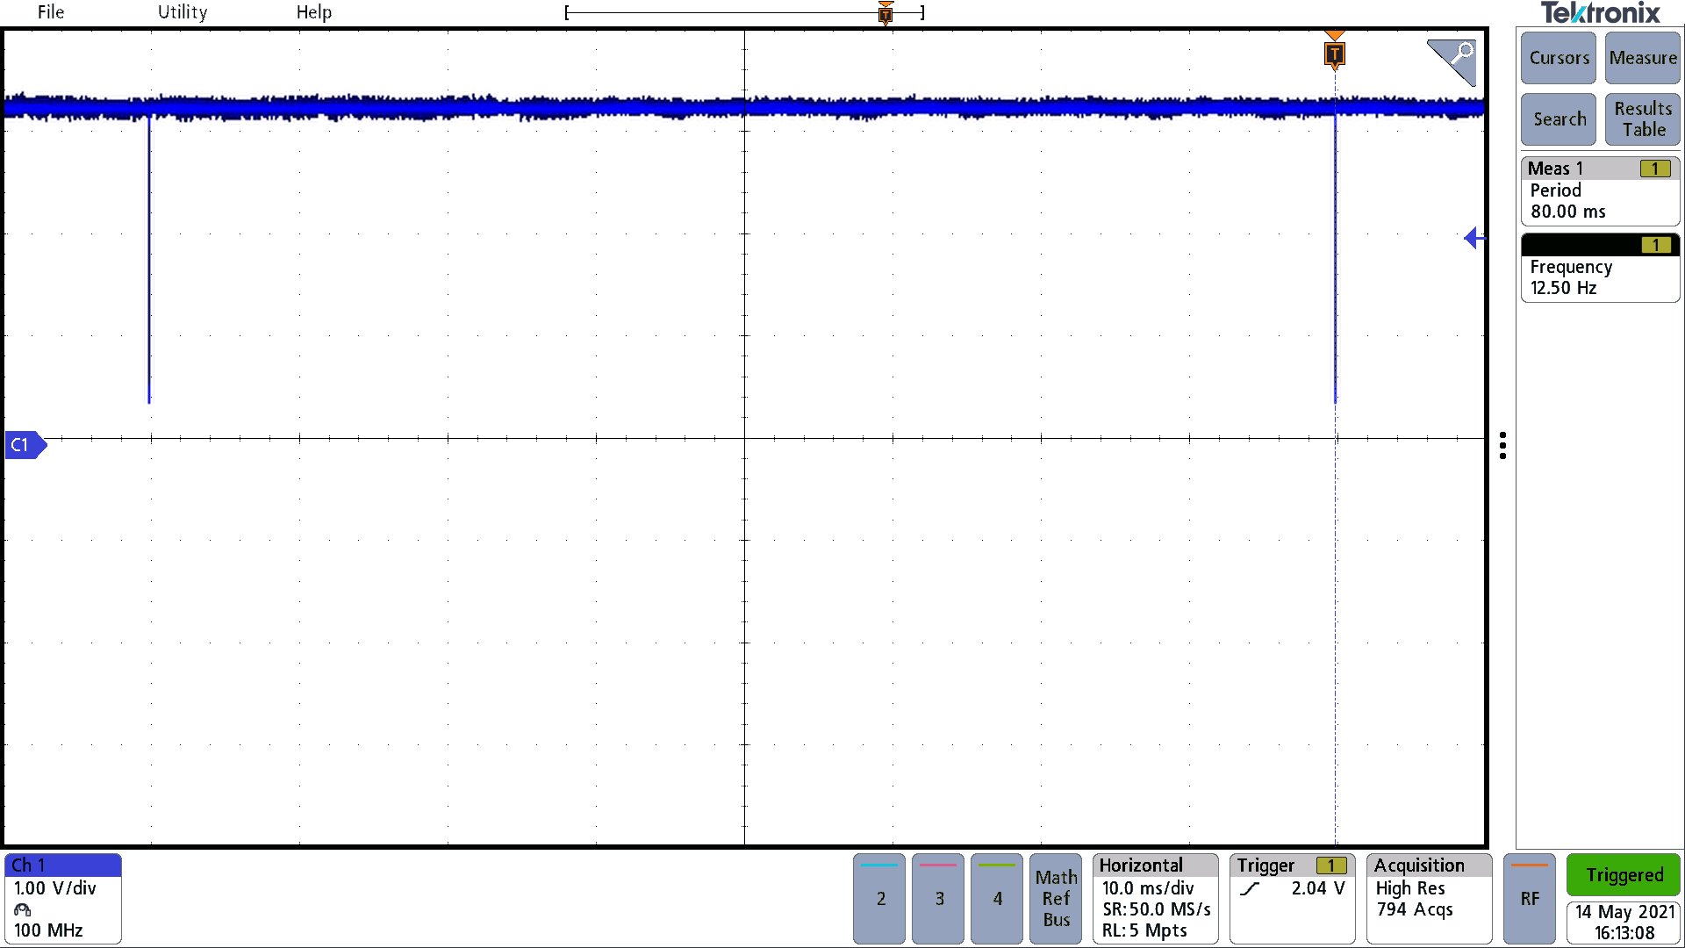Click the Cursors button
This screenshot has width=1685, height=948.
[1559, 58]
